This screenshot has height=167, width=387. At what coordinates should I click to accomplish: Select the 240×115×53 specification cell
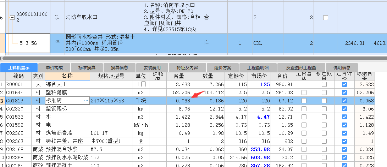click(x=111, y=101)
